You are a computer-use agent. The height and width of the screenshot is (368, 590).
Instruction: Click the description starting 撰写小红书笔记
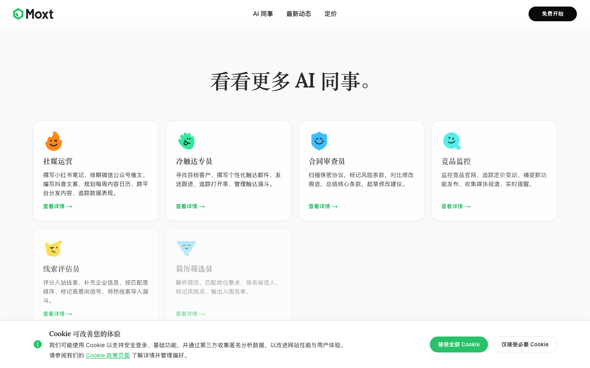pyautogui.click(x=96, y=184)
